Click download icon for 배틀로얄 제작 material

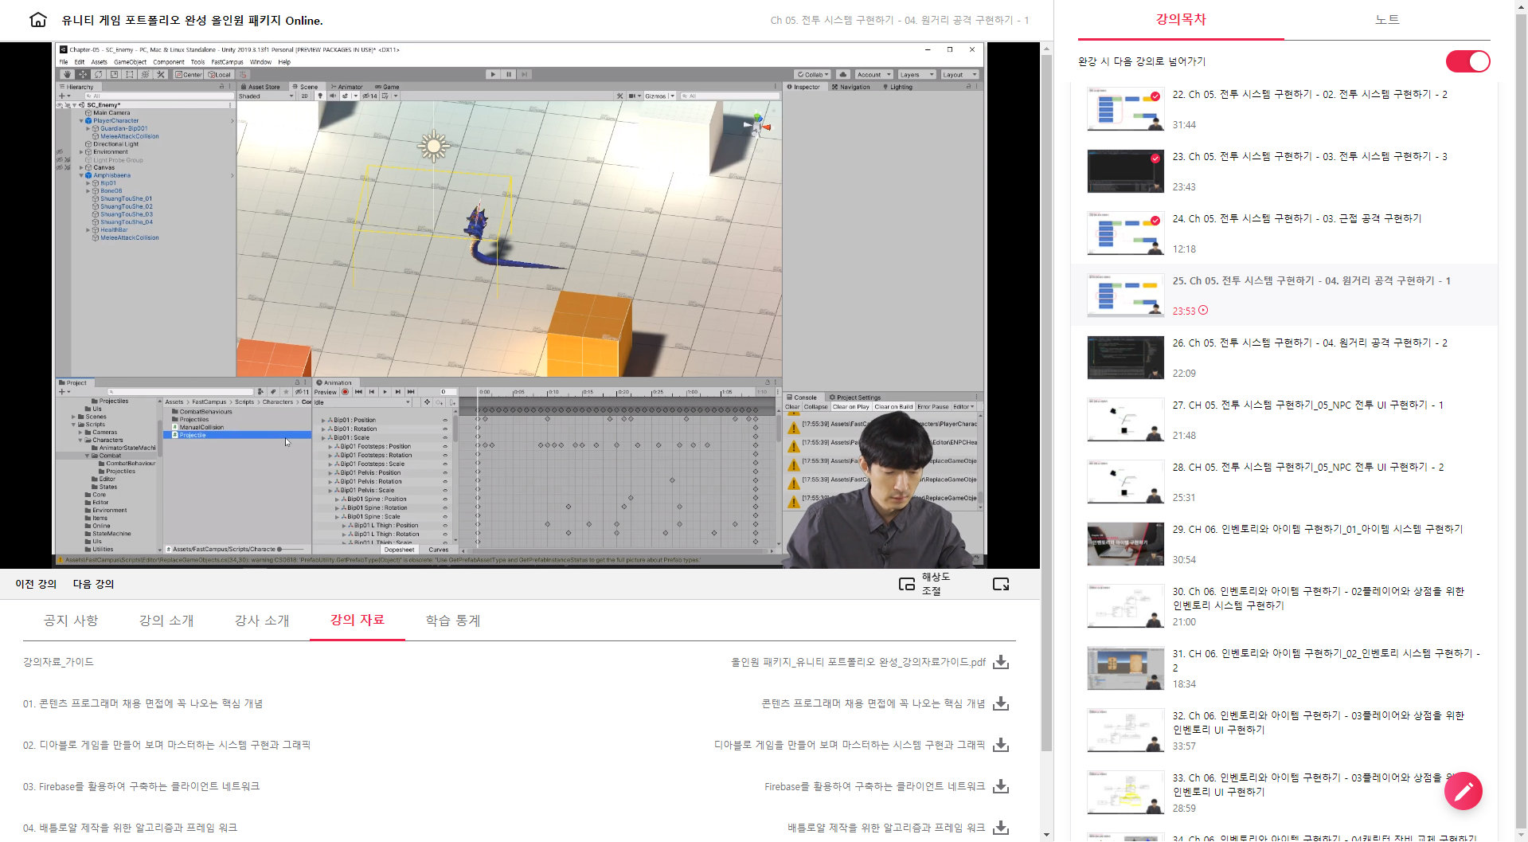coord(1001,828)
